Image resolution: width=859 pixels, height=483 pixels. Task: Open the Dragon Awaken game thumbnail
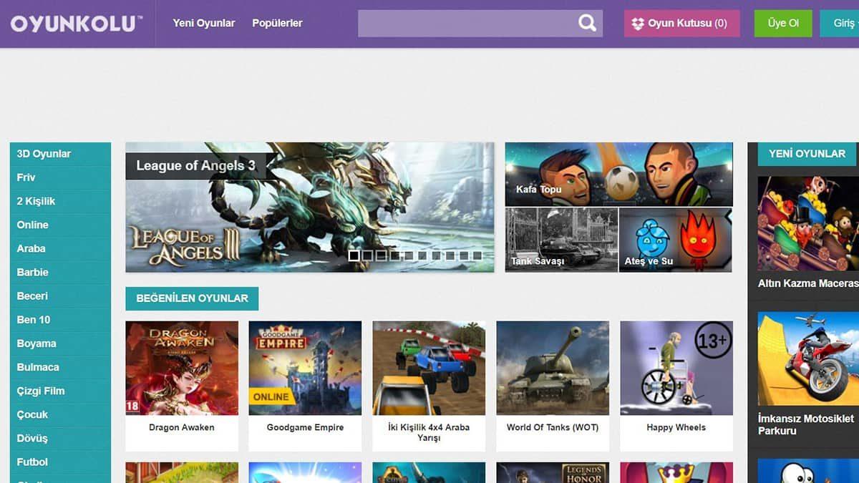click(182, 368)
